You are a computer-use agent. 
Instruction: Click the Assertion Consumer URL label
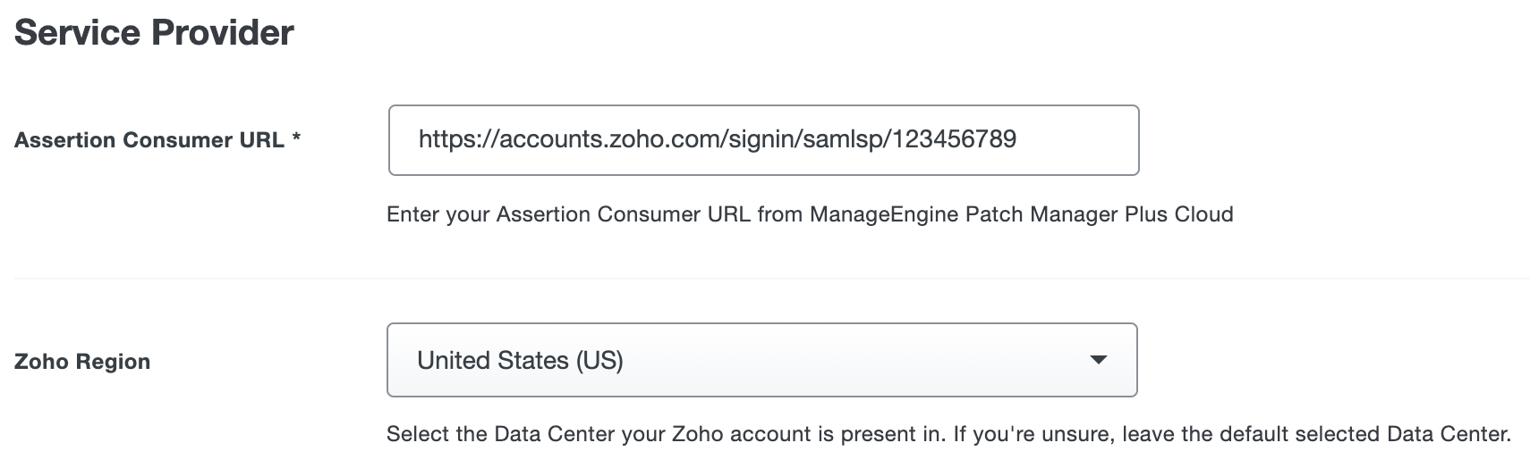click(x=149, y=140)
